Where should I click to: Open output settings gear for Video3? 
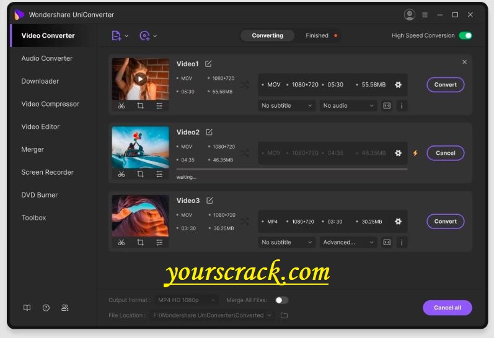(x=398, y=221)
